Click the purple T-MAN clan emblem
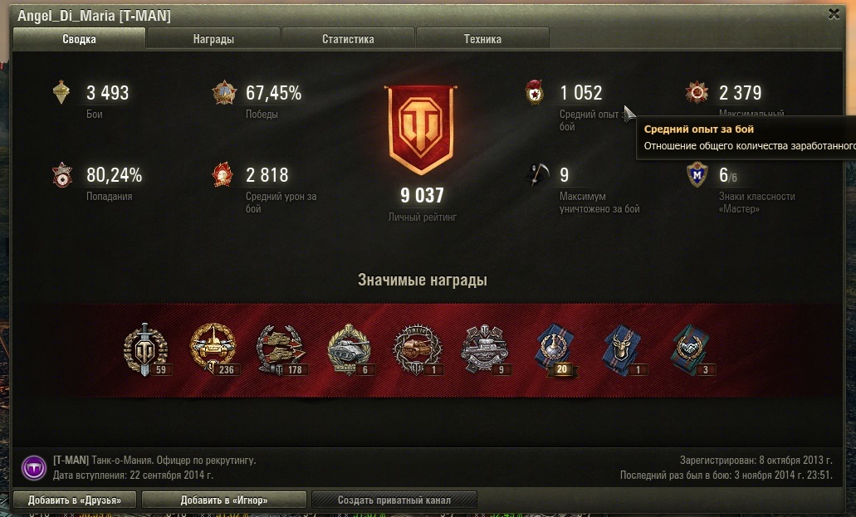The width and height of the screenshot is (856, 517). point(34,468)
